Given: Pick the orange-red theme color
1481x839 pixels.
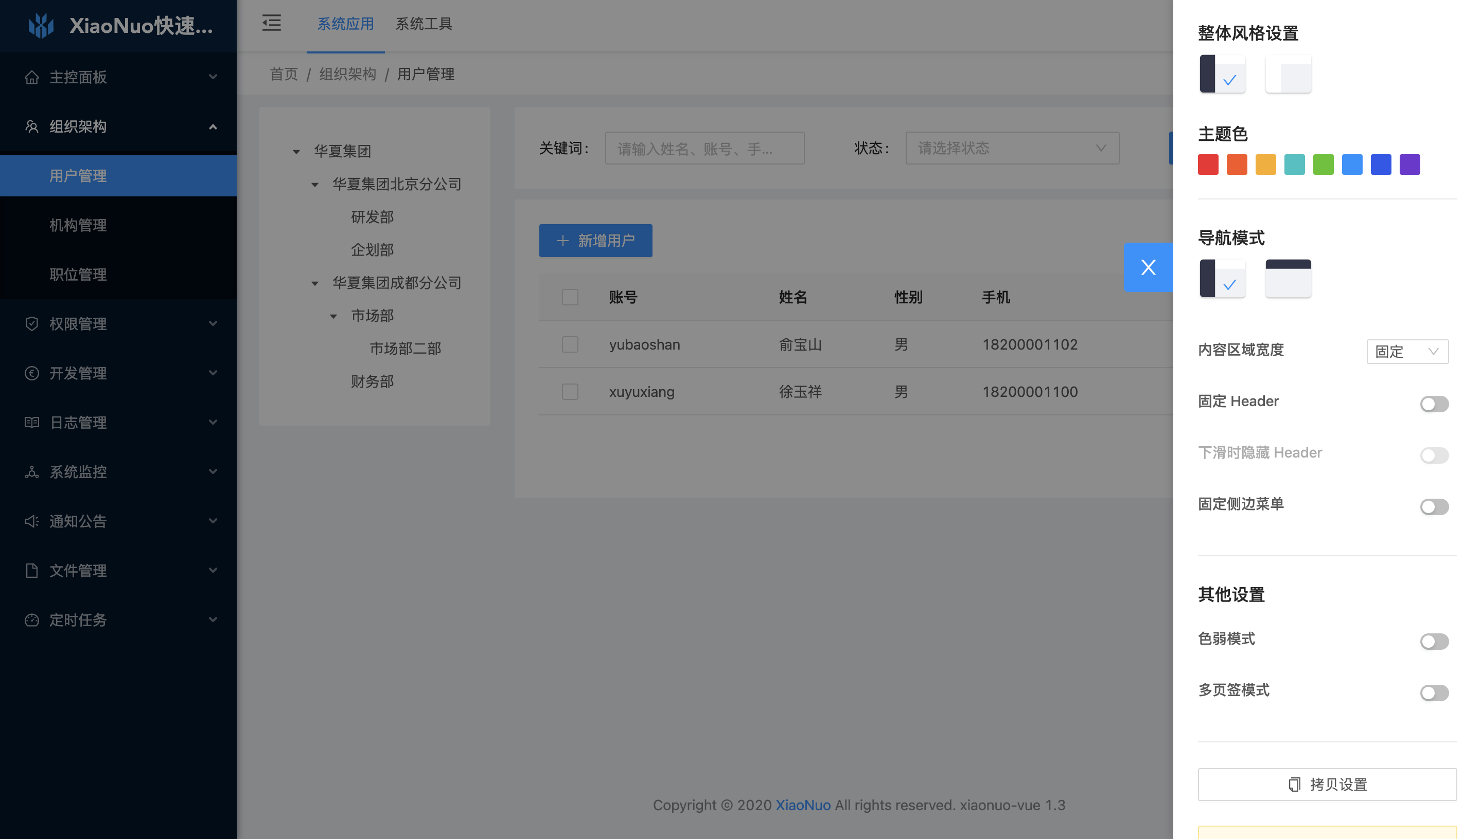Looking at the screenshot, I should tap(1237, 164).
